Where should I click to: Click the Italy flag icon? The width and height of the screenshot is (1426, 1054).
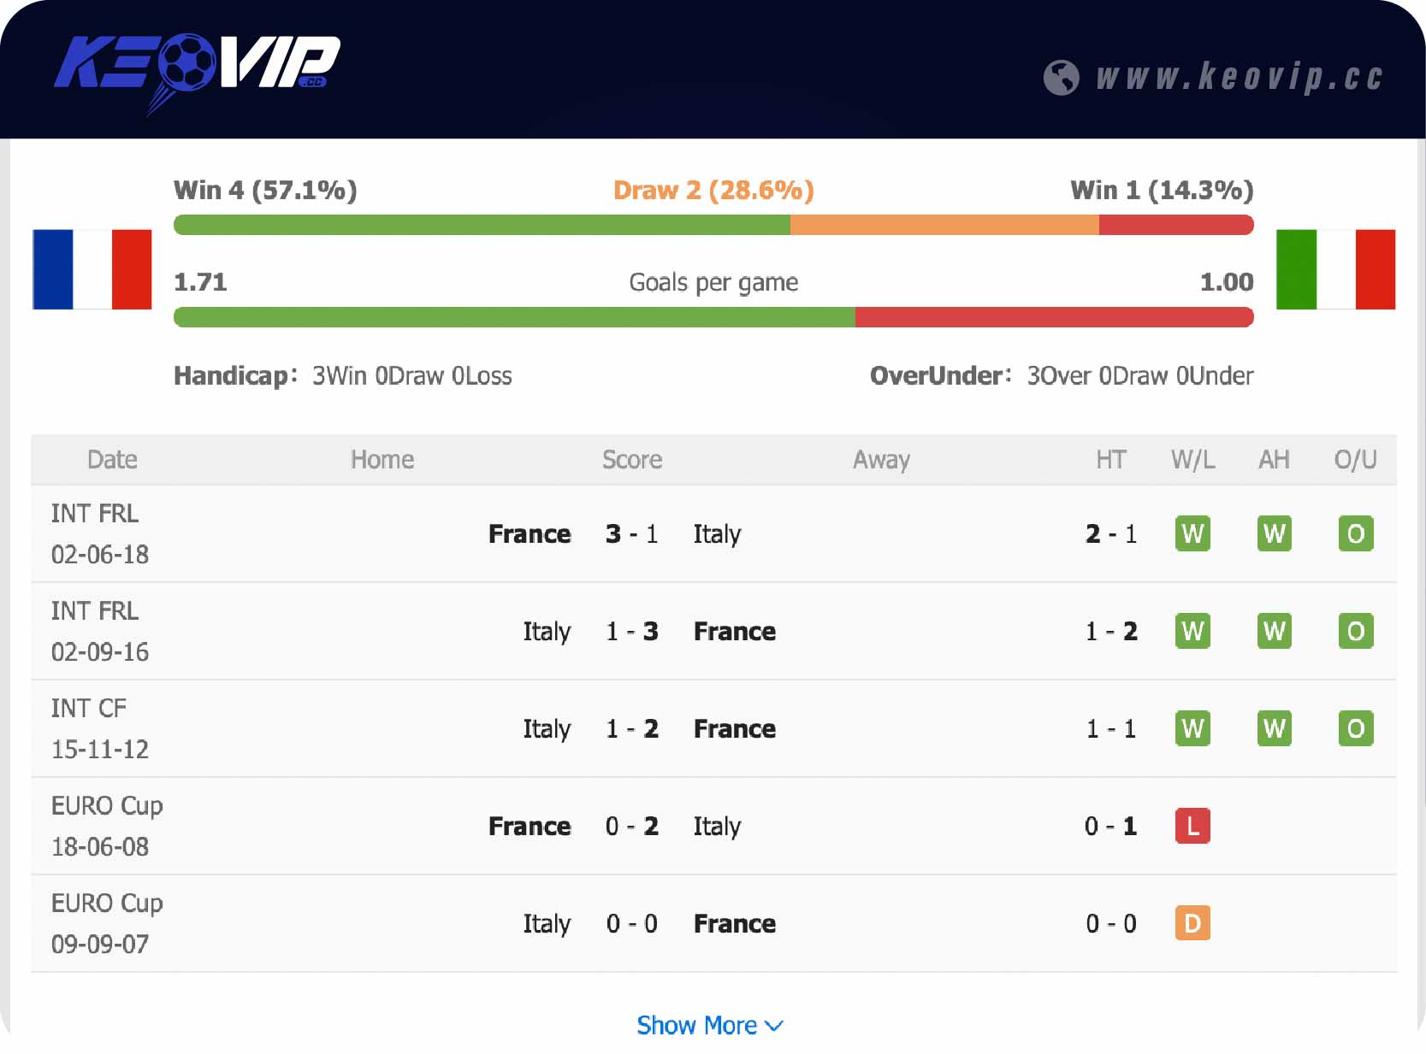coord(1335,269)
